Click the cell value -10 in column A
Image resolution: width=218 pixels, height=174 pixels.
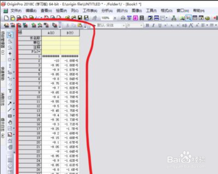[51, 60]
